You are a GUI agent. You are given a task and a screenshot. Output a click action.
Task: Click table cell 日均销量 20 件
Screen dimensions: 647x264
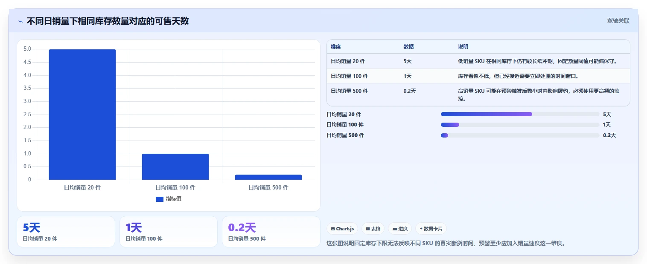tap(348, 61)
